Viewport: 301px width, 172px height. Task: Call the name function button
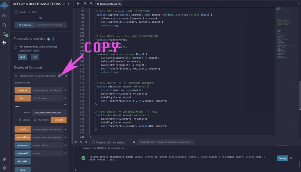click(23, 170)
